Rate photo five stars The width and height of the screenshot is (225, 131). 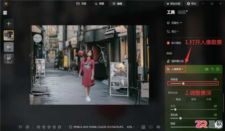(60, 127)
